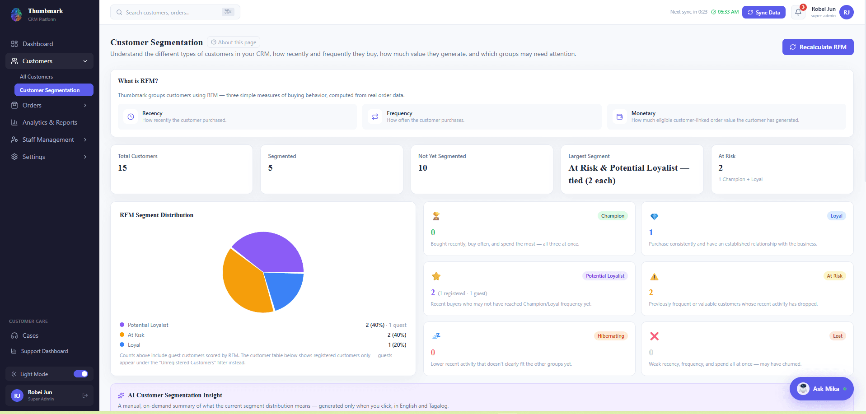Click blue Loyal pie slice
Screen dimensions: 866x414
(x=286, y=288)
